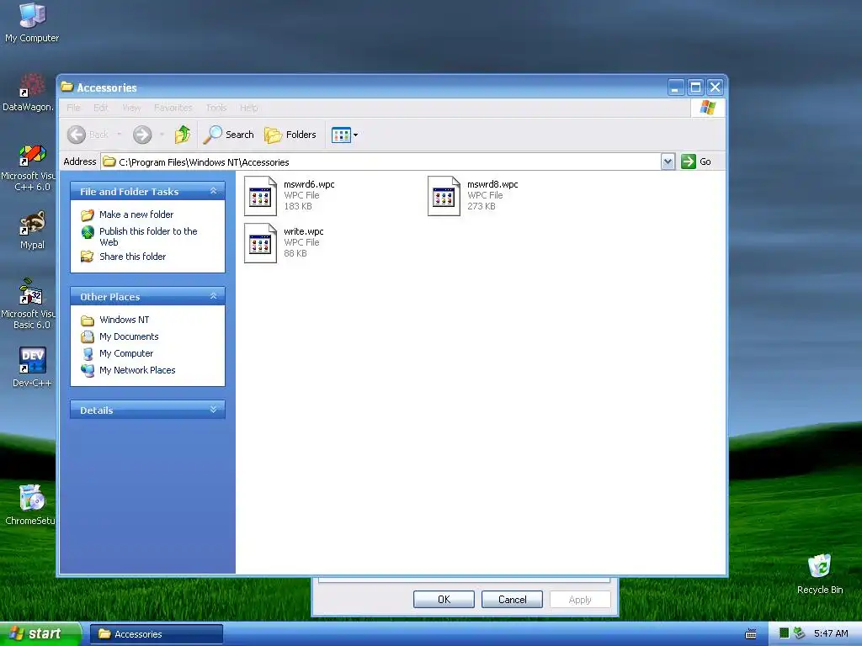Click the Forward navigation button
The width and height of the screenshot is (862, 646).
[142, 135]
